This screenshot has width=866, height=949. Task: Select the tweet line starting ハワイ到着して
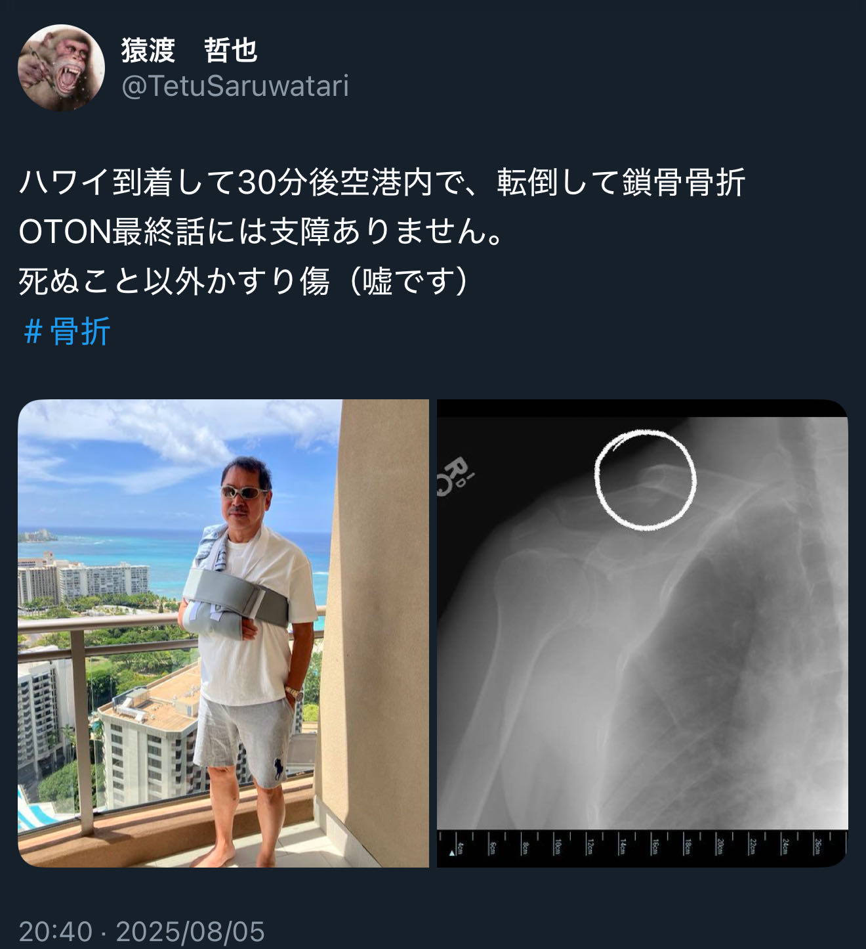[382, 183]
